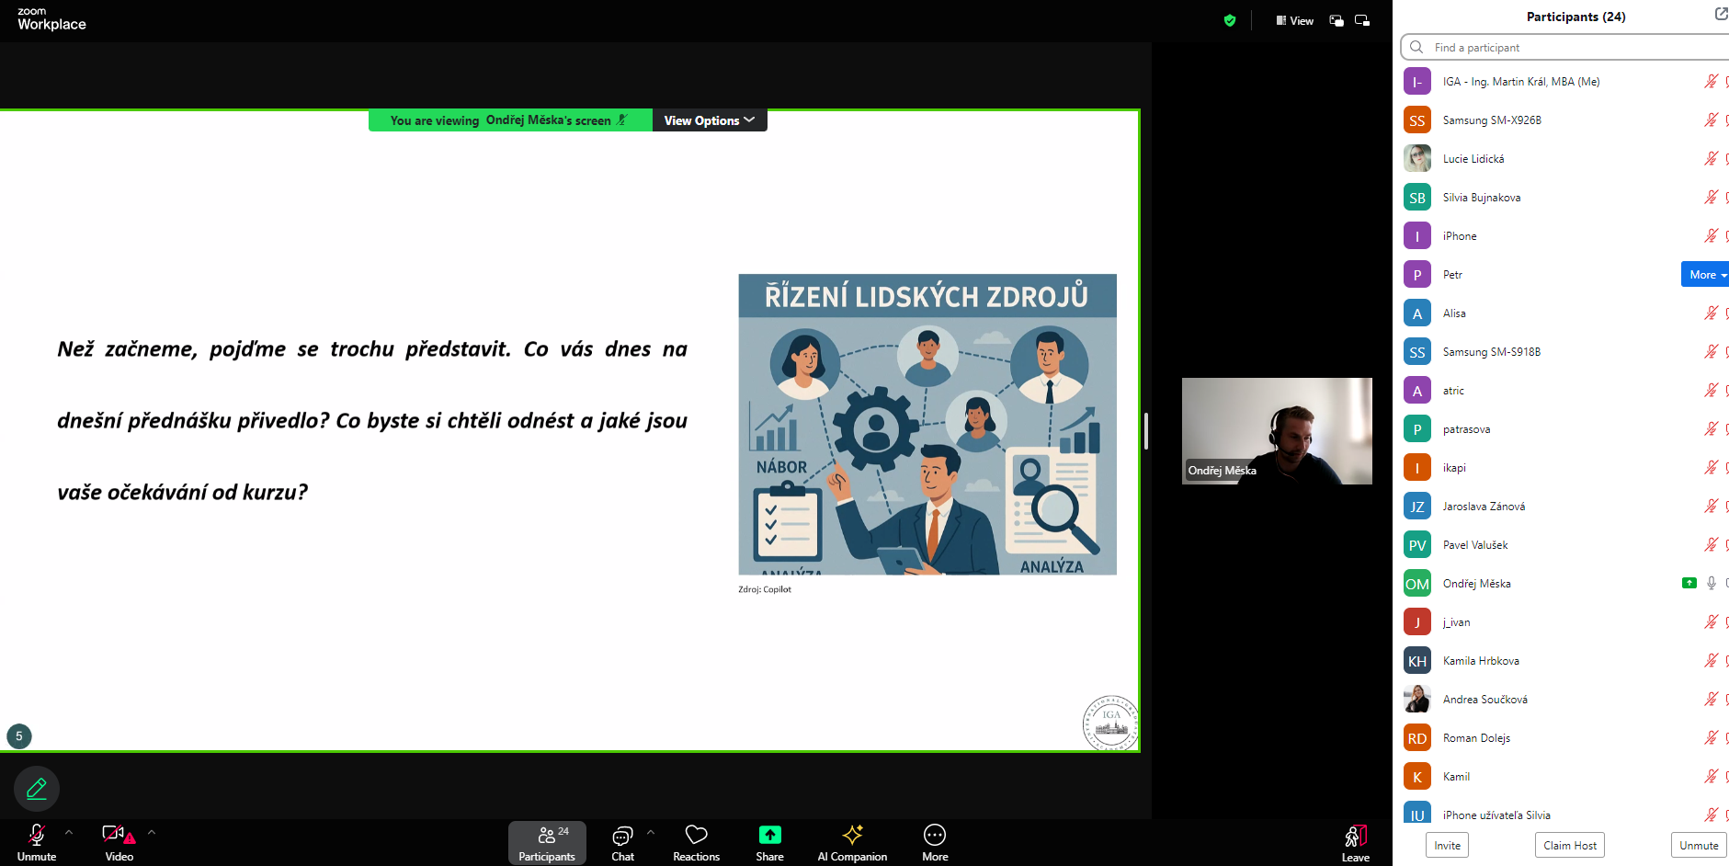Open the More dropdown next to Petr
The image size is (1729, 866).
coord(1706,275)
